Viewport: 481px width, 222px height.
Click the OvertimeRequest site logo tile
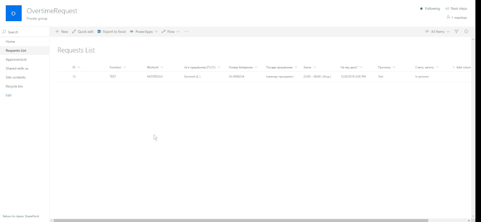click(x=13, y=13)
